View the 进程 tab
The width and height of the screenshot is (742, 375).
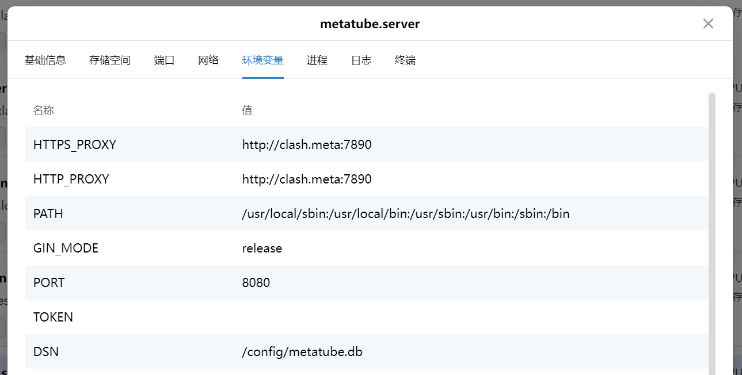(x=317, y=60)
